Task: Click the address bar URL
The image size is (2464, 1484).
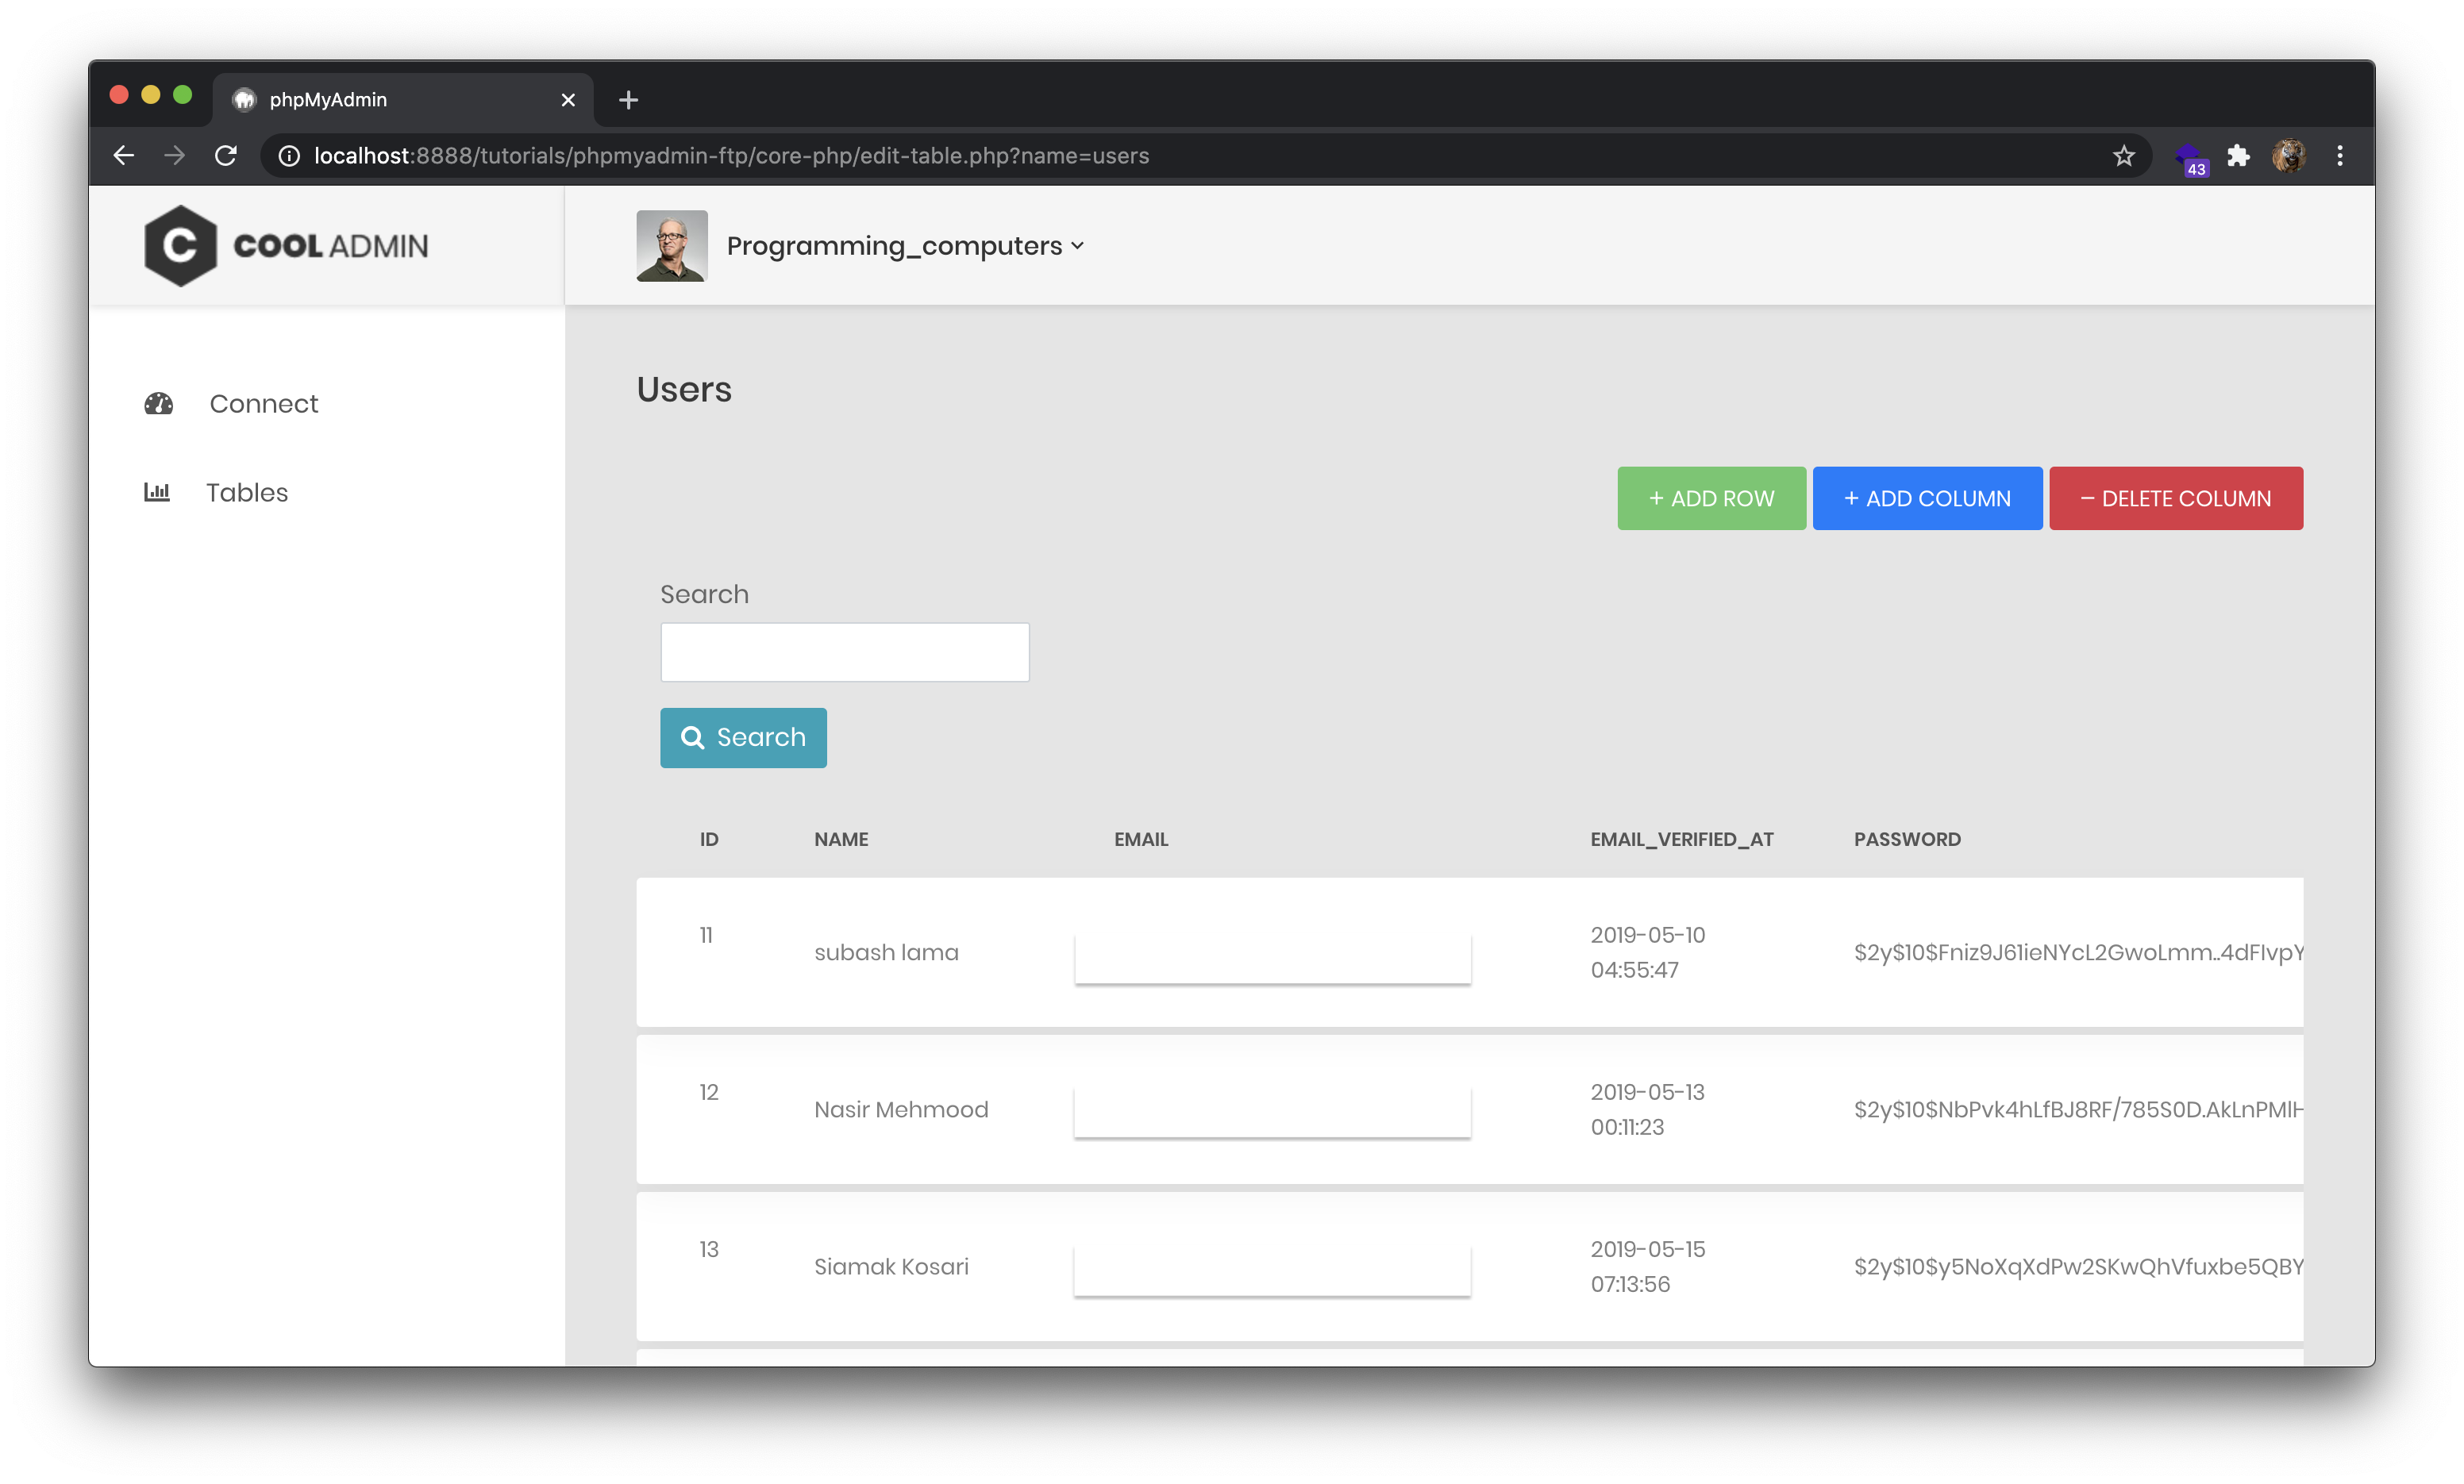Action: click(x=731, y=156)
